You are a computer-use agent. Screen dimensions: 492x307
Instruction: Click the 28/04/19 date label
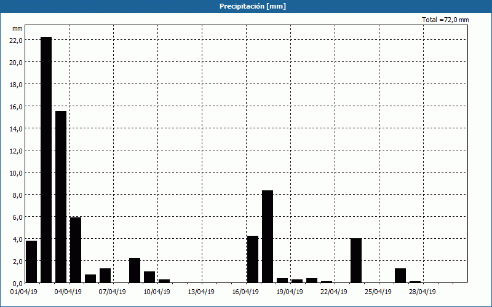[423, 292]
